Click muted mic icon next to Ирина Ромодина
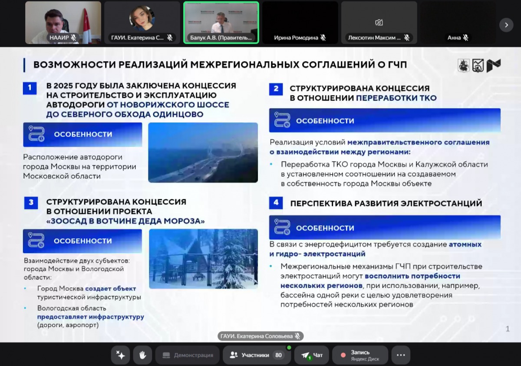The height and width of the screenshot is (366, 521). pos(323,38)
